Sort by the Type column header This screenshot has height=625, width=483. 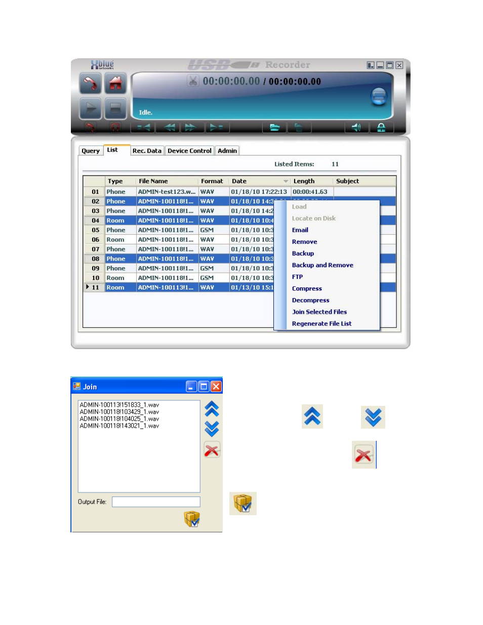pyautogui.click(x=120, y=181)
